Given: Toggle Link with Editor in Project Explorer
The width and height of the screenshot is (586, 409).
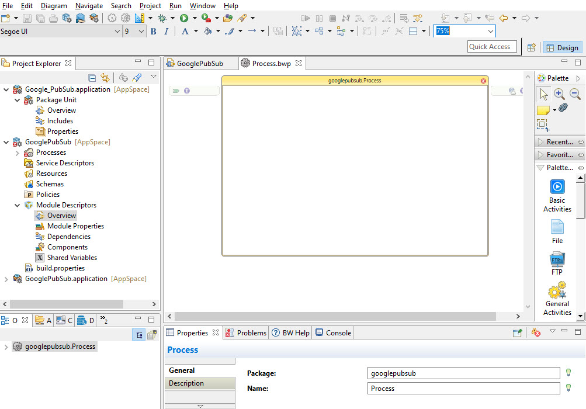Looking at the screenshot, I should (105, 78).
